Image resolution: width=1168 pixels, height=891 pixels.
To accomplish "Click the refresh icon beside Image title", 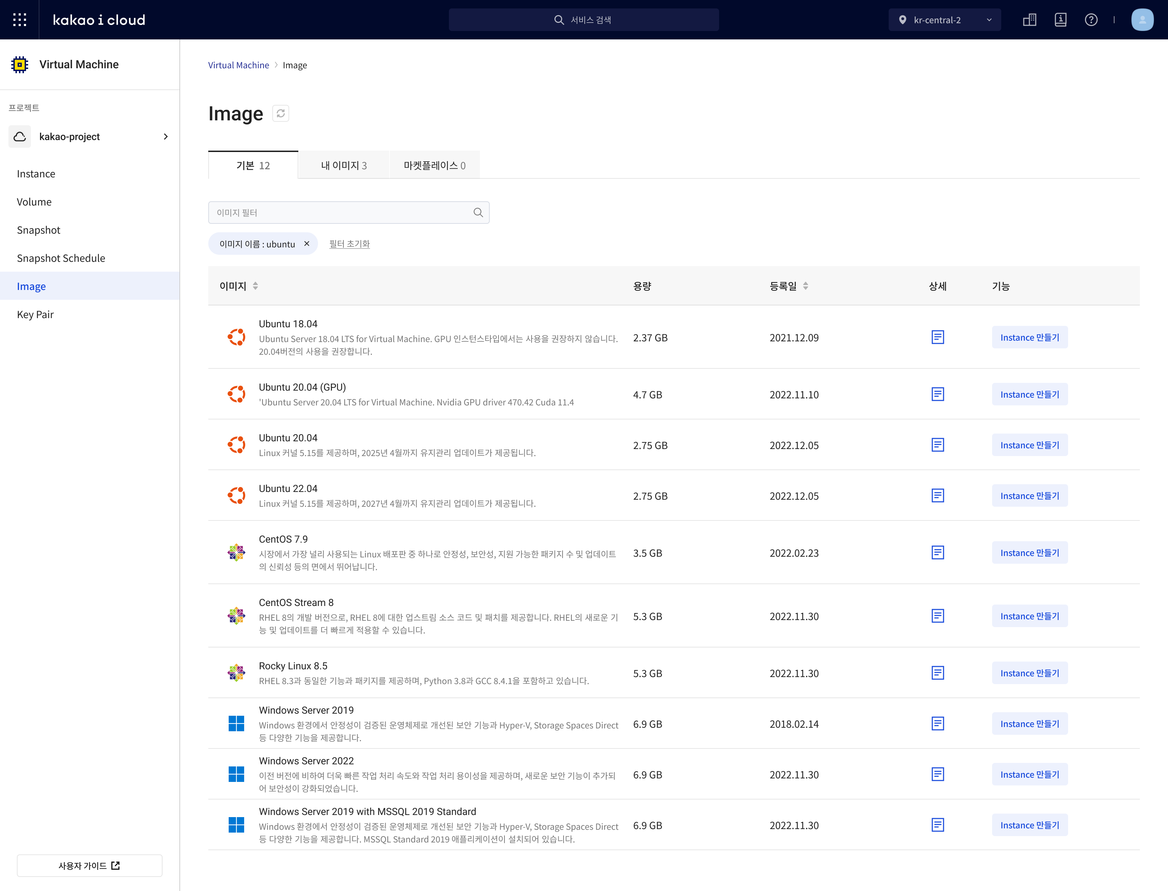I will pos(280,114).
